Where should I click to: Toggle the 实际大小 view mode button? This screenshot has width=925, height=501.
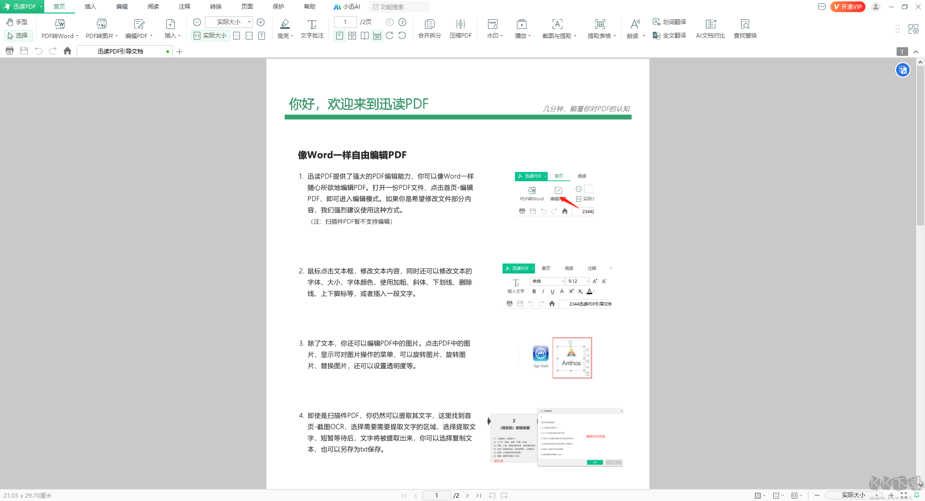click(210, 36)
